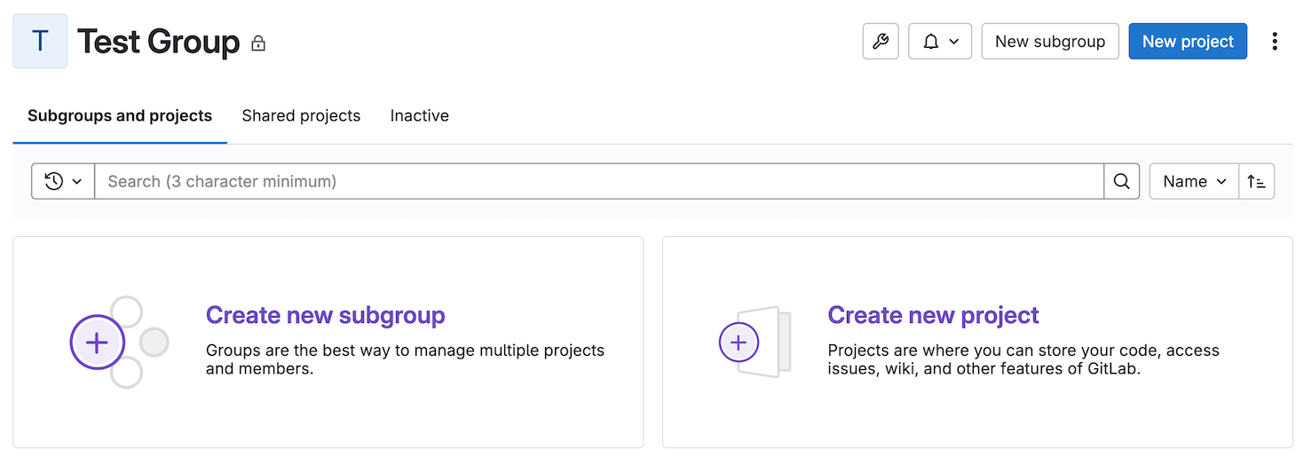The image size is (1296, 473).
Task: Expand the recent searches history dropdown
Action: [x=63, y=181]
